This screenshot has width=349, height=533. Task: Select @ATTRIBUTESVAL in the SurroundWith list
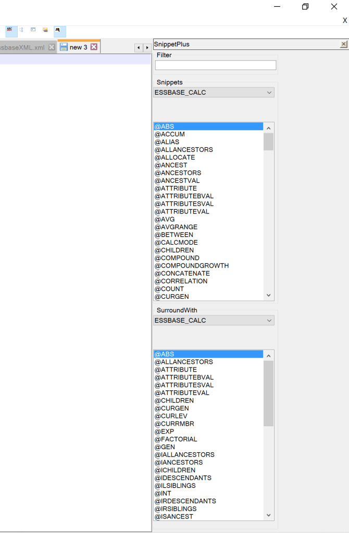208,385
